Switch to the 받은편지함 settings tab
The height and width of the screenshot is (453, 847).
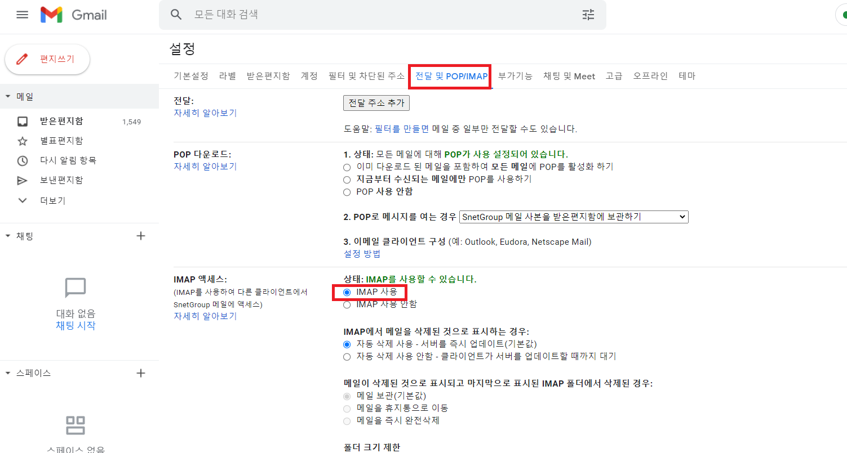268,76
